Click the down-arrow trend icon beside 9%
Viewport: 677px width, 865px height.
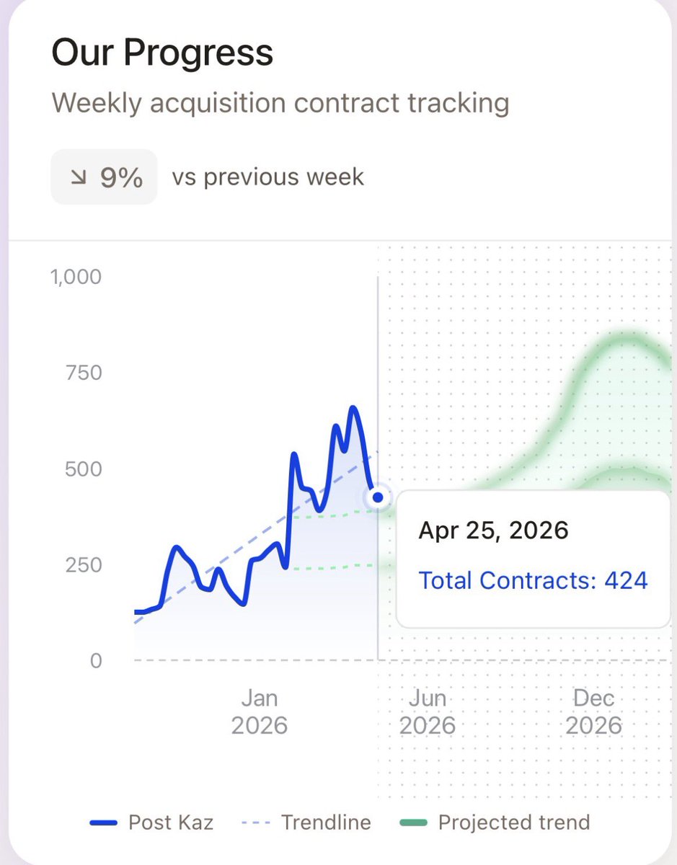78,177
